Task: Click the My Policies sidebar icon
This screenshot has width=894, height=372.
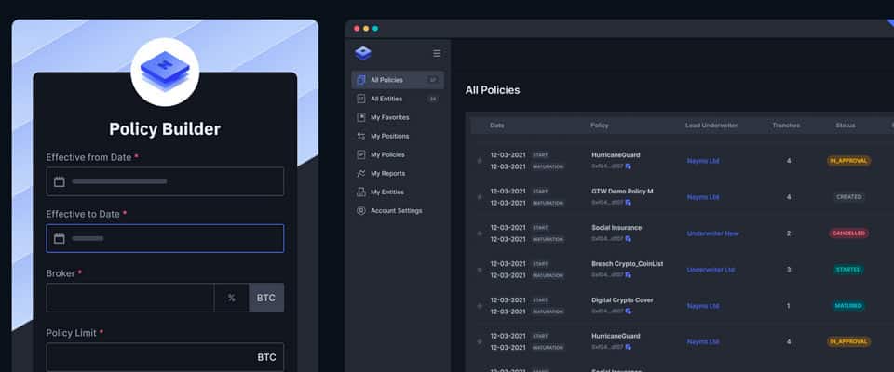Action: (361, 154)
